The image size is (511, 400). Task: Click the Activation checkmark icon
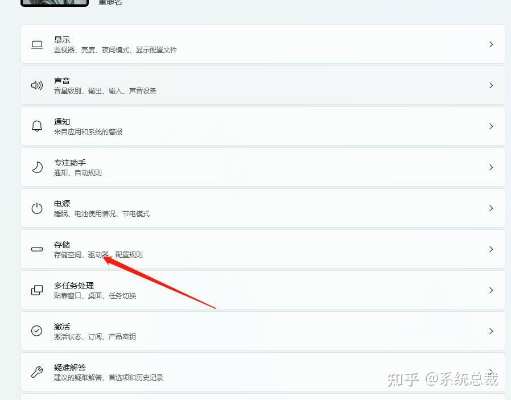(36, 331)
